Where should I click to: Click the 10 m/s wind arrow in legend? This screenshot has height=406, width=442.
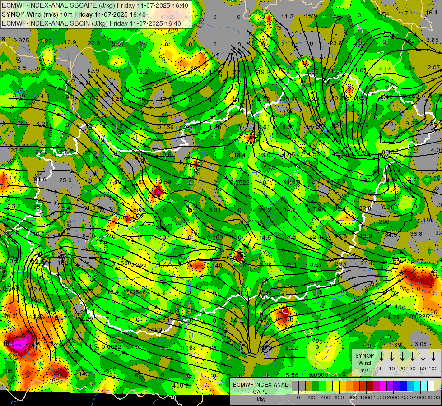[391, 356]
